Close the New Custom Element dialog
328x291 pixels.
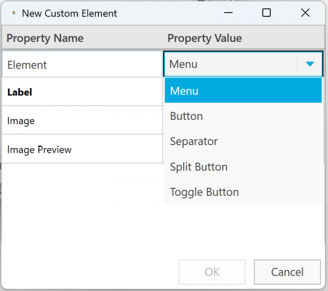(305, 13)
